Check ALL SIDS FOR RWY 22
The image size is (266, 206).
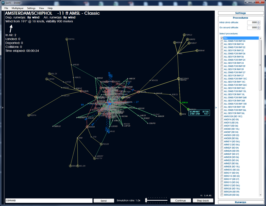222,50
